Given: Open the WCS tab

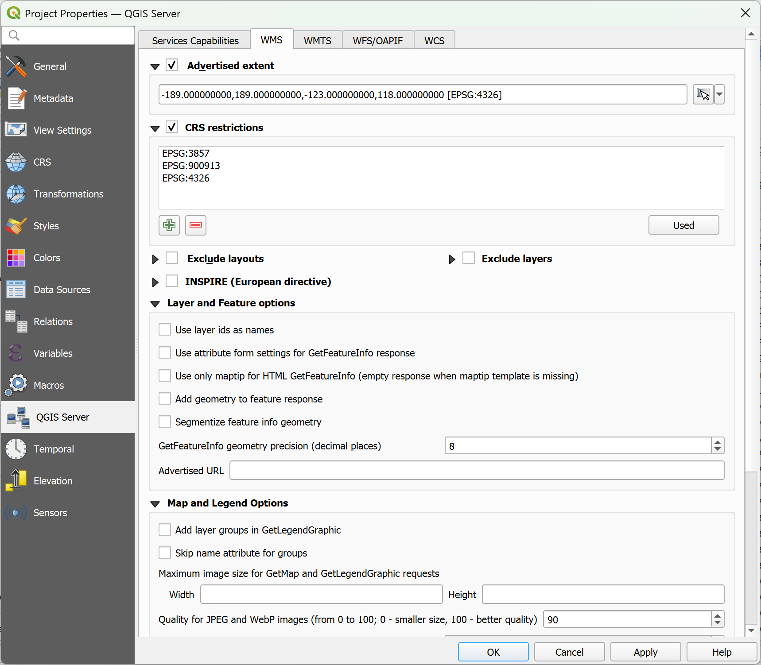Looking at the screenshot, I should point(435,41).
